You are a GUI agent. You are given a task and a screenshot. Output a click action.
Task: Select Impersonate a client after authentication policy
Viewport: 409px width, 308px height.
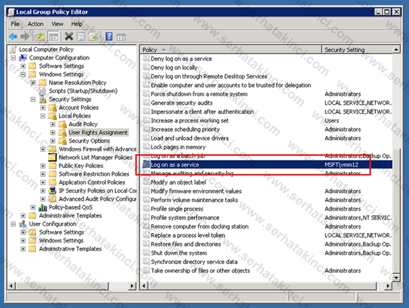pyautogui.click(x=202, y=112)
